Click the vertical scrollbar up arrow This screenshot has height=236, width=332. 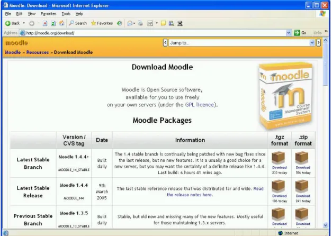click(x=326, y=40)
